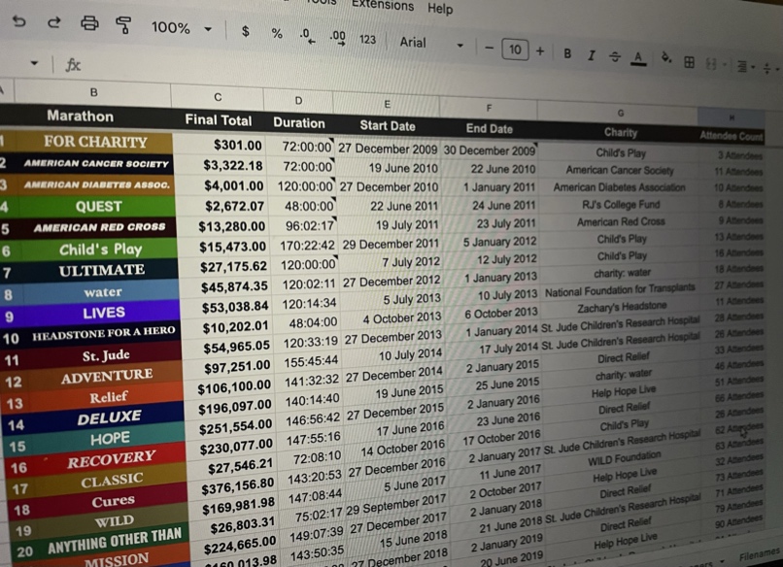Apply percent format icon
This screenshot has height=567, width=783.
click(x=277, y=33)
